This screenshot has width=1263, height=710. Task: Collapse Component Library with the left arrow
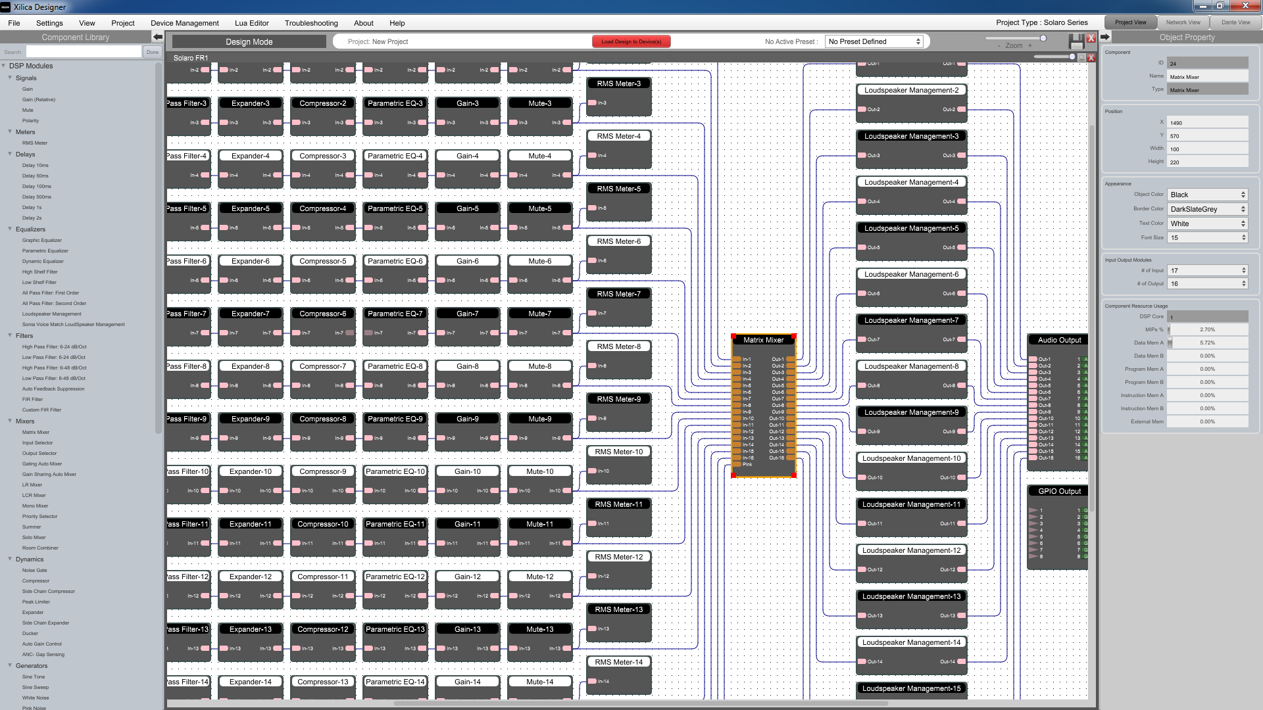[158, 37]
